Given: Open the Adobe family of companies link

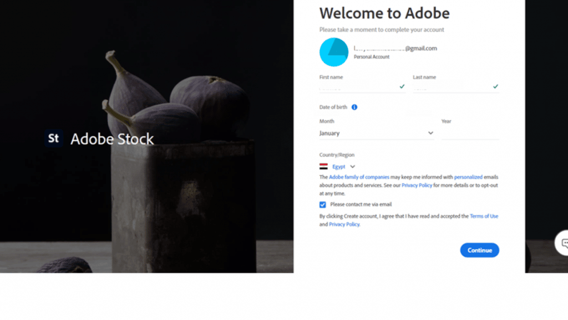Looking at the screenshot, I should coord(359,177).
